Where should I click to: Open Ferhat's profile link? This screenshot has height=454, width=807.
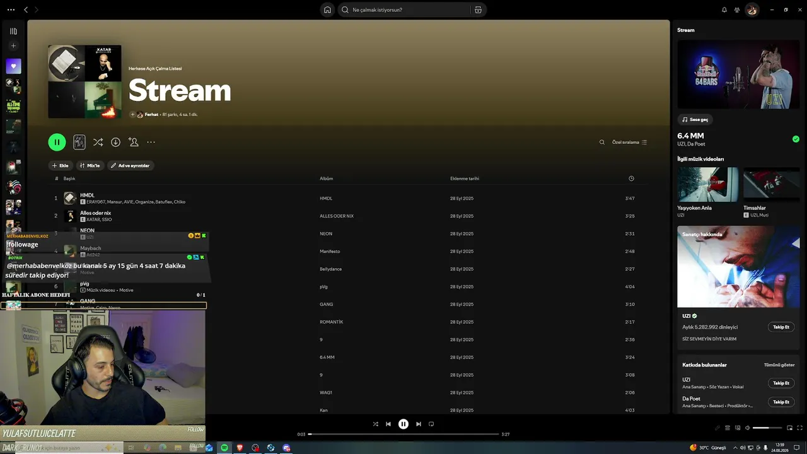pos(151,115)
